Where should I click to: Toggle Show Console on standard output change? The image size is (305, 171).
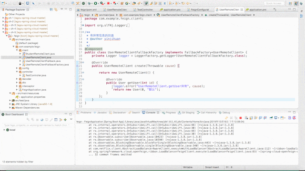coord(260,118)
